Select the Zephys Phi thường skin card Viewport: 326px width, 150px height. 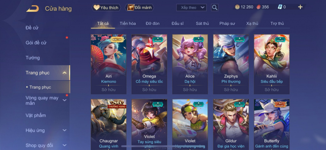(231, 64)
